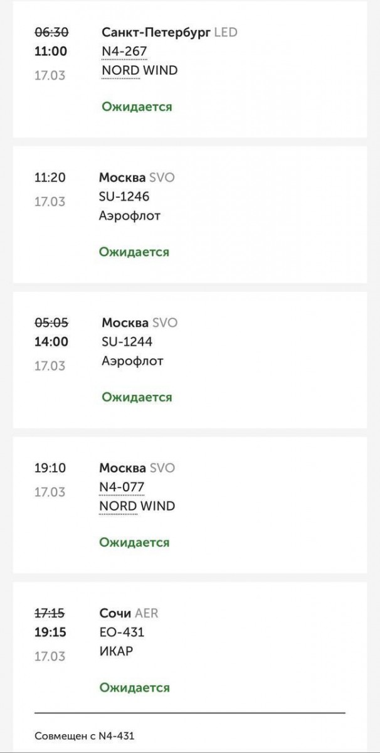Select the 19:10 departure time
The image size is (380, 753).
(50, 468)
